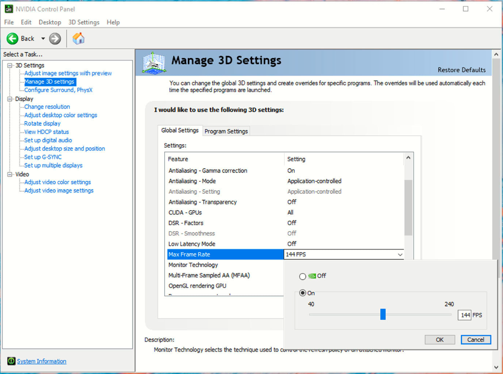Click the settings list scrollbar thumb
Image resolution: width=503 pixels, height=374 pixels.
coord(408,208)
